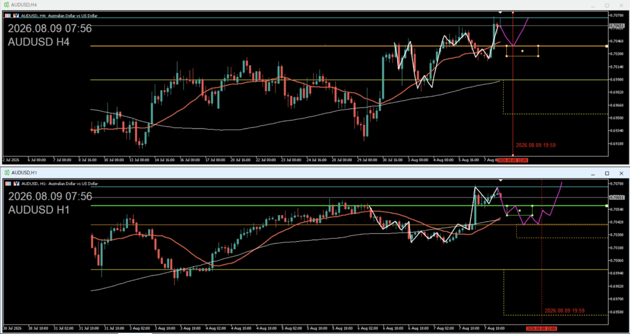The height and width of the screenshot is (334, 630).
Task: Click '4 Aug 08:00' on H4 time axis
Action: [x=443, y=160]
